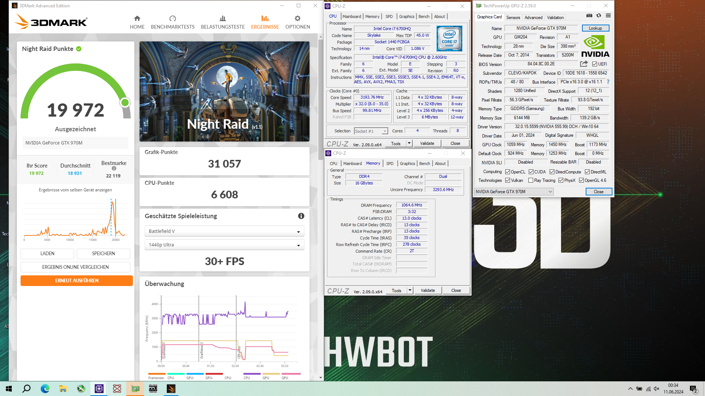Click the GPU-Z refresh icon
This screenshot has height=396, width=705.
[599, 15]
